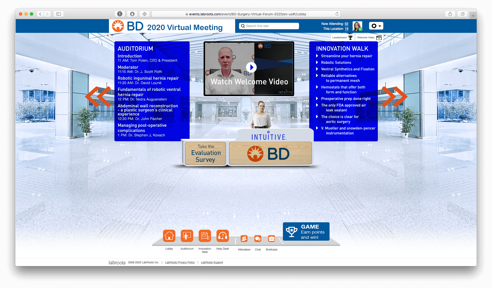Click the labroots footer logo

[117, 263]
